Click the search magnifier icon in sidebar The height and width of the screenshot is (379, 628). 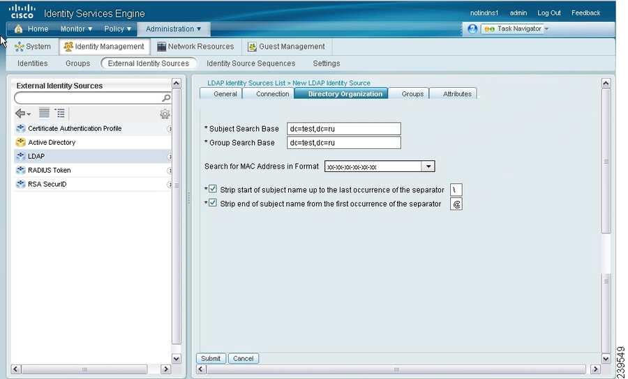pos(166,98)
